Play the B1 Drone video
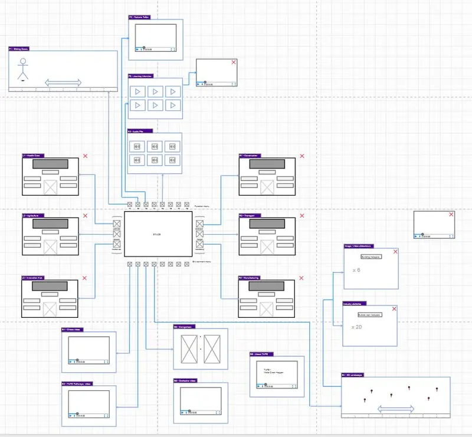 tap(70, 362)
